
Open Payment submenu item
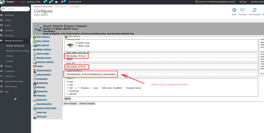(10, 61)
